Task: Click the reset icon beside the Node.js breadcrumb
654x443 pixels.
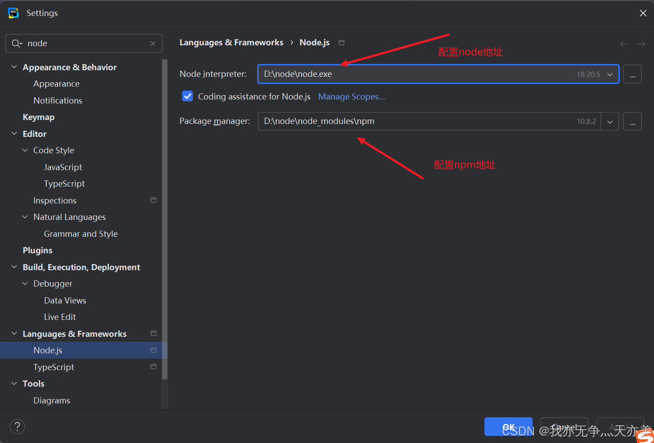Action: click(x=341, y=42)
